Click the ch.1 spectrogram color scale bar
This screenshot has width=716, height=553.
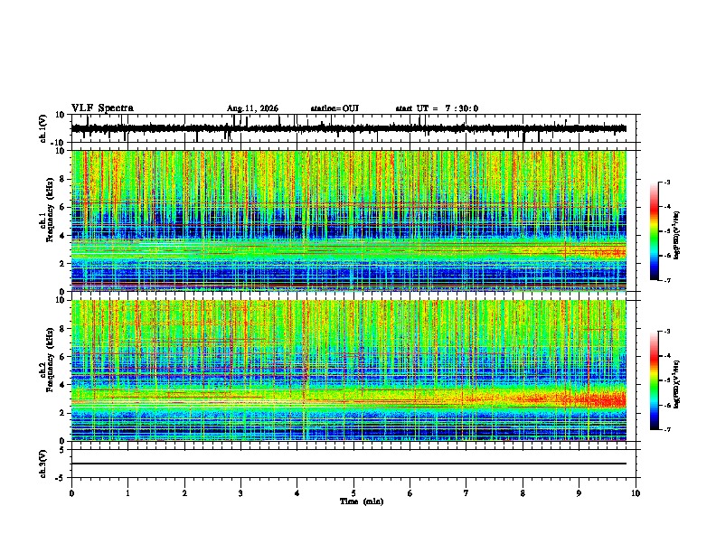pyautogui.click(x=655, y=231)
